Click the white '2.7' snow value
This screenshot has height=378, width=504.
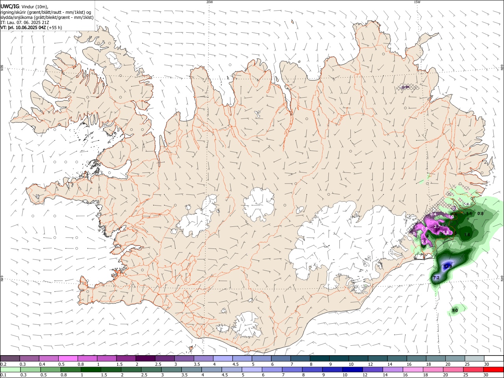tap(437, 227)
